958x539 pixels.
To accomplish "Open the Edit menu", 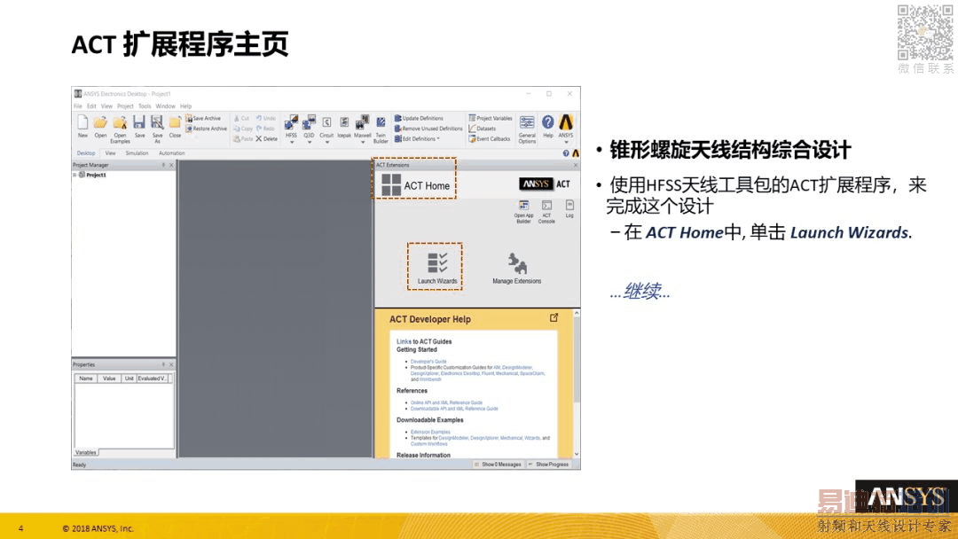I will tap(91, 106).
